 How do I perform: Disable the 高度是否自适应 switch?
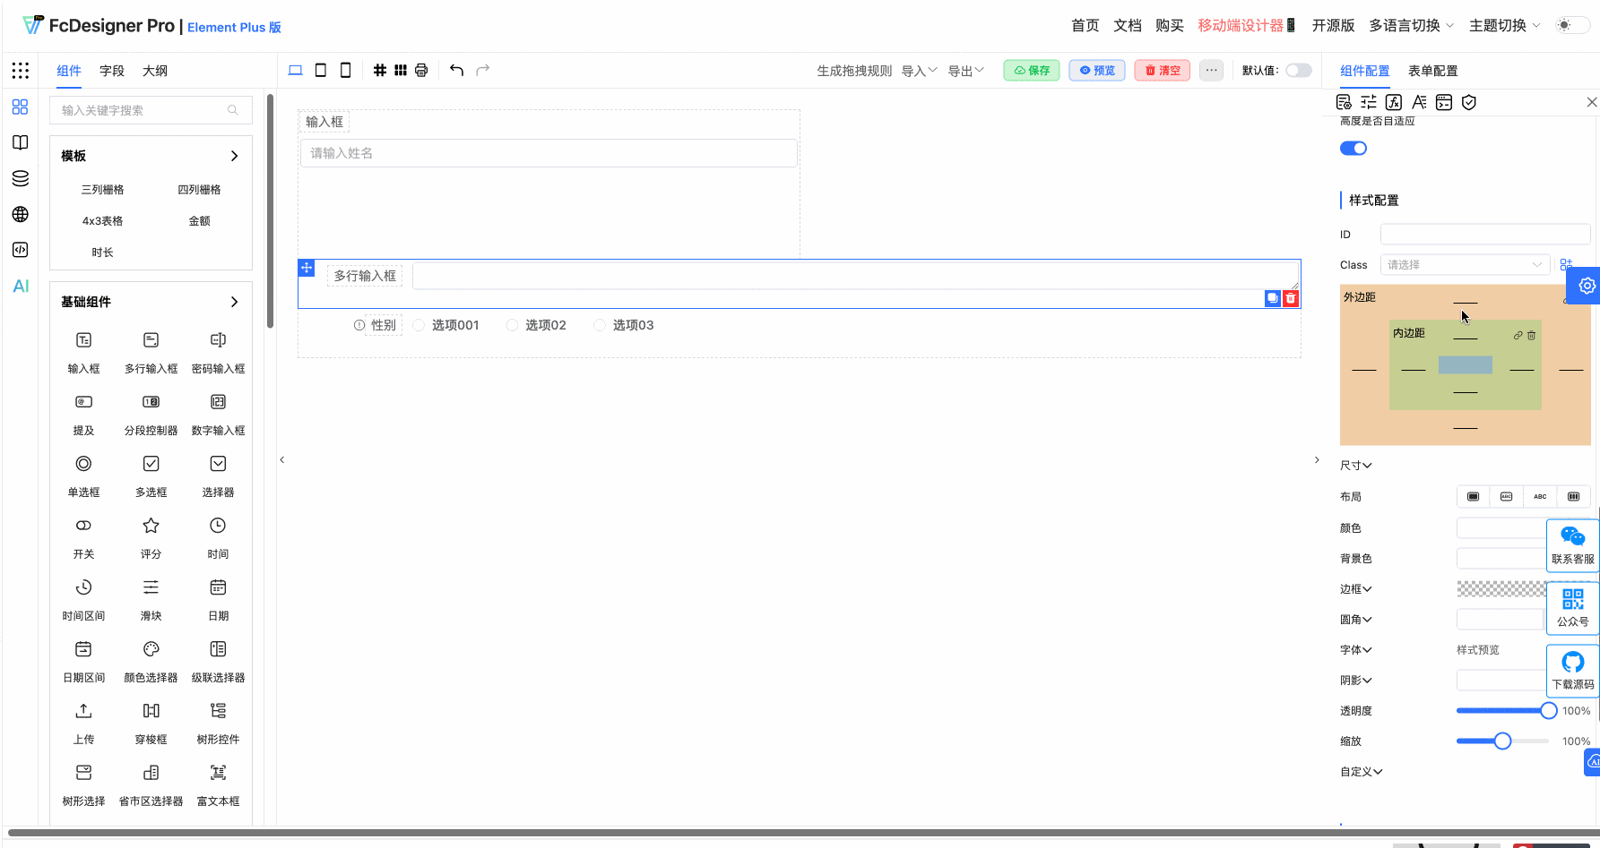click(x=1354, y=148)
